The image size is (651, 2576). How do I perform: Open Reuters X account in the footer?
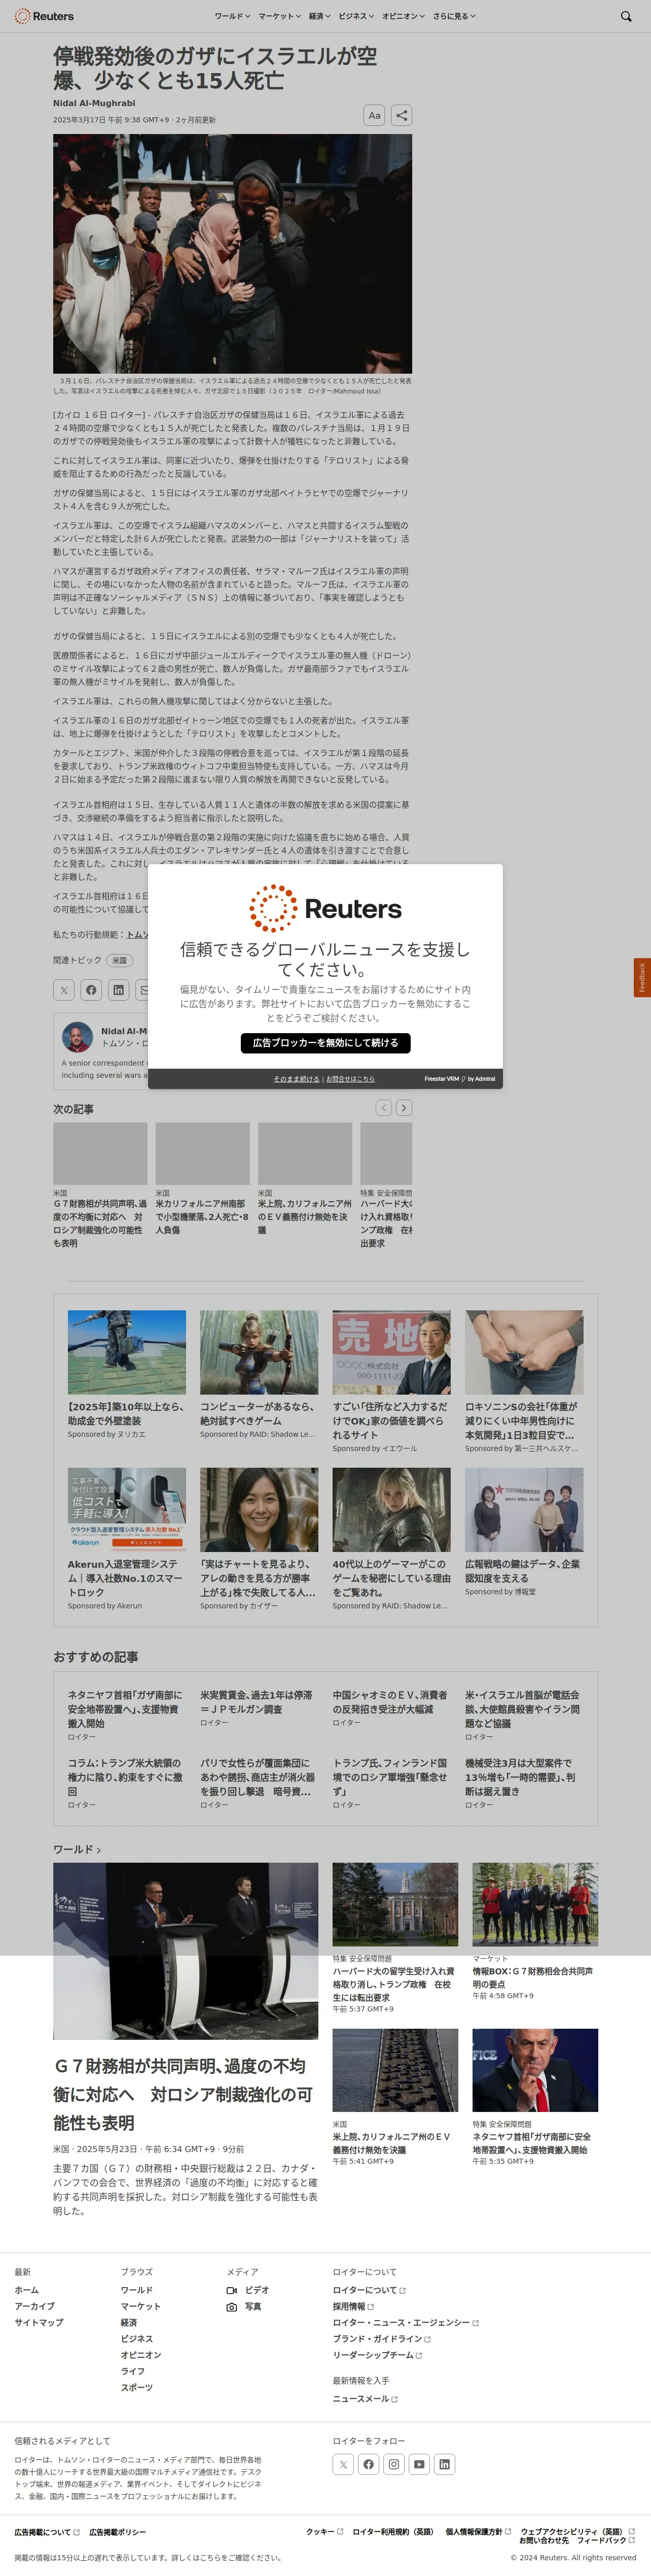point(343,2464)
